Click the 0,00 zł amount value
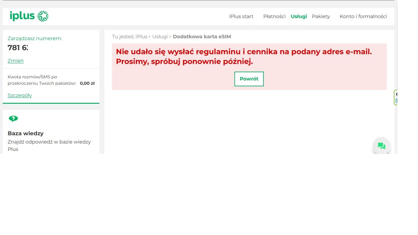This screenshot has height=235, width=418. click(x=87, y=83)
